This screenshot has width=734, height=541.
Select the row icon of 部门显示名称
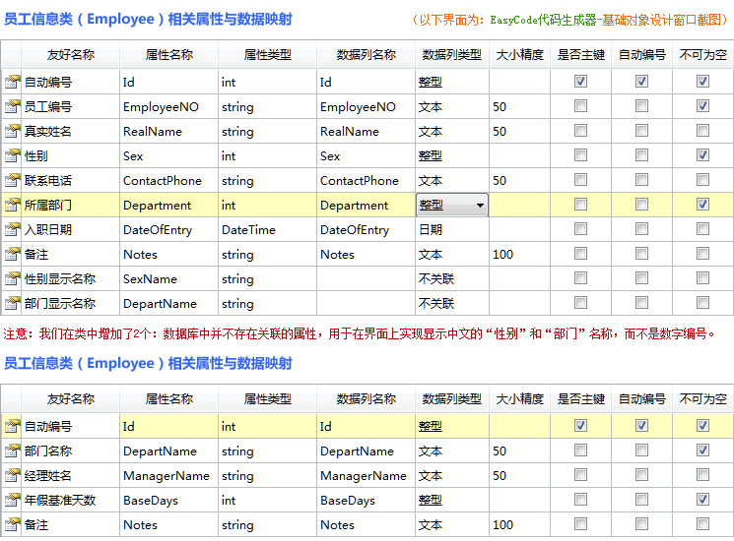12,303
